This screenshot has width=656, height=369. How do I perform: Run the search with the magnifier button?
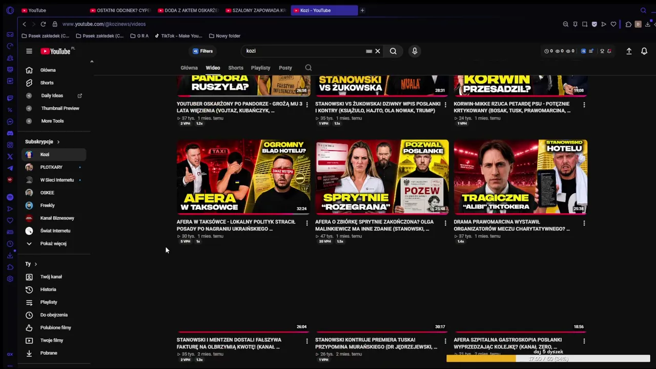pos(393,51)
